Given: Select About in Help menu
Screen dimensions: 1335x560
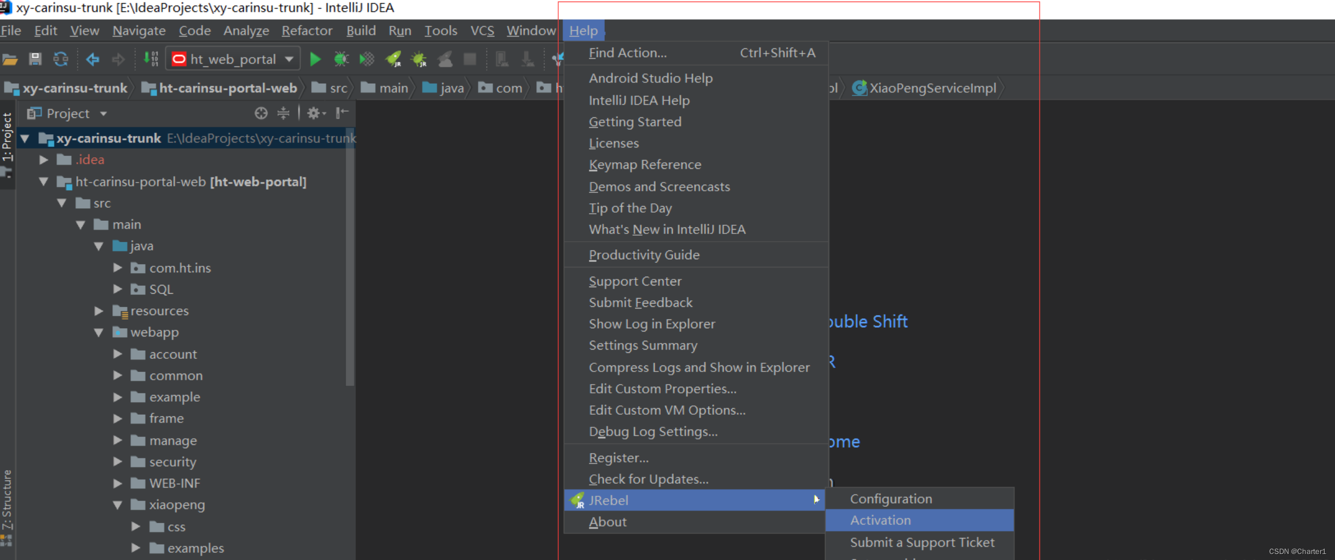Looking at the screenshot, I should (x=695, y=522).
